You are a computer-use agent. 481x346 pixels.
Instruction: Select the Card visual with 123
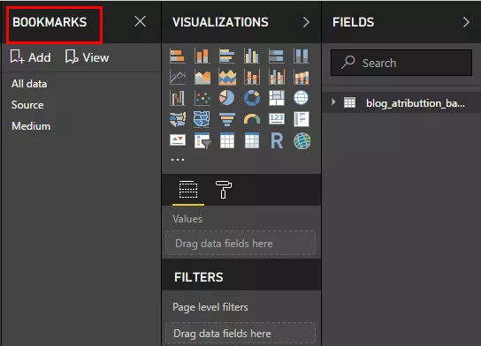tap(277, 119)
